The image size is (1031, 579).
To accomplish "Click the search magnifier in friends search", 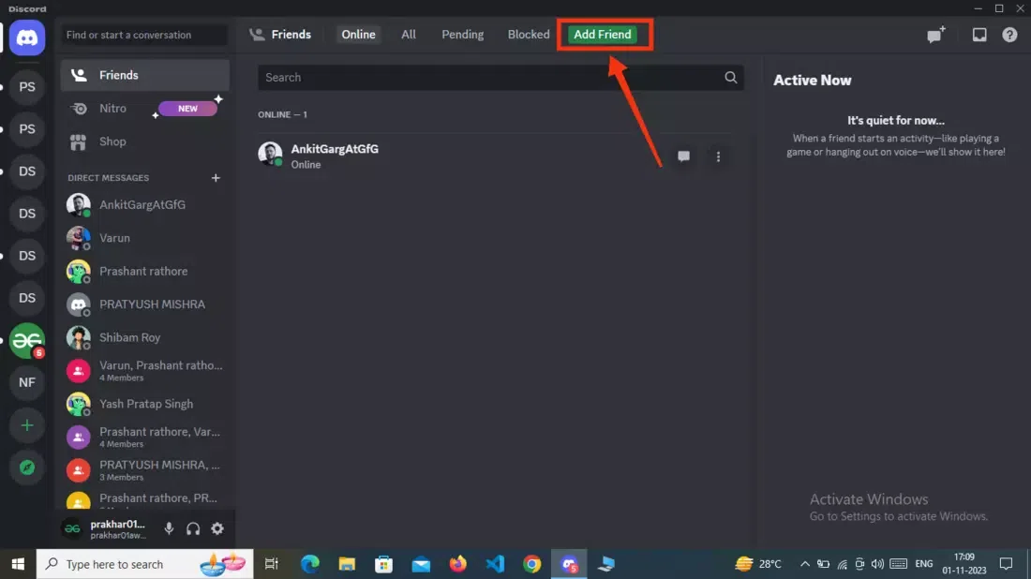I will (730, 78).
